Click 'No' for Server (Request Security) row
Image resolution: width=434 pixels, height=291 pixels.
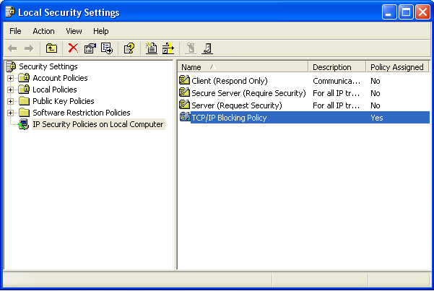pos(376,105)
